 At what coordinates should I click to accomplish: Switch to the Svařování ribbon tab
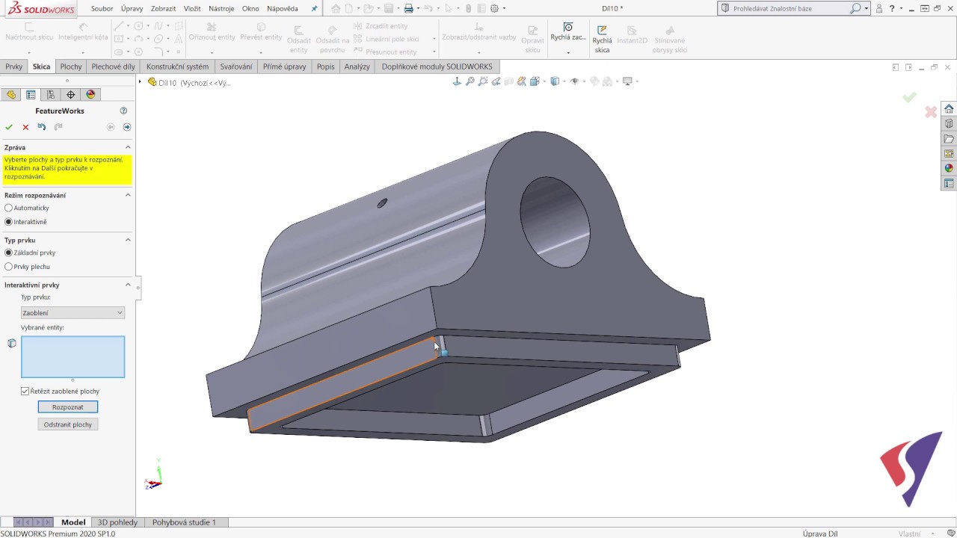click(x=236, y=67)
